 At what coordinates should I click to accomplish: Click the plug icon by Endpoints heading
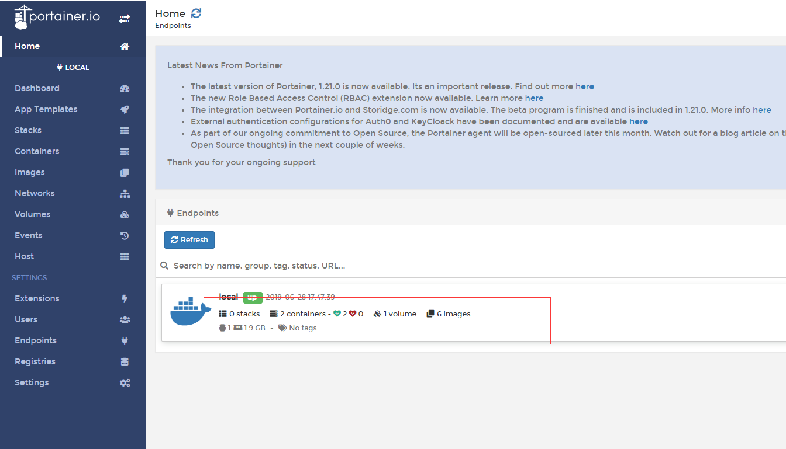(170, 213)
